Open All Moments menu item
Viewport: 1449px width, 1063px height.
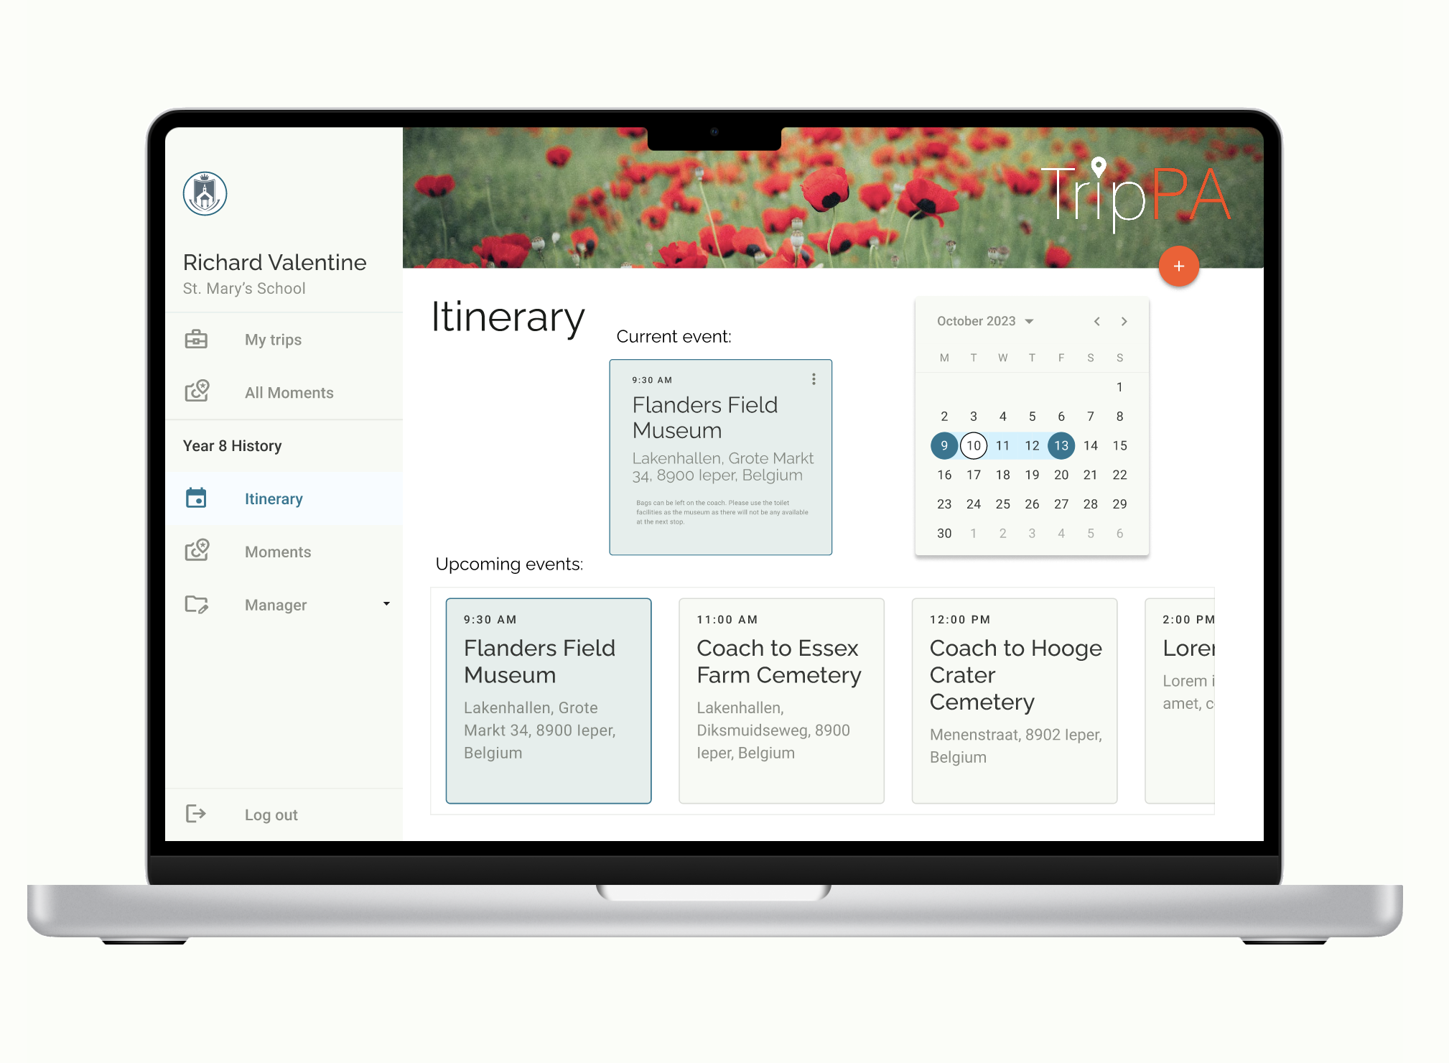coord(289,393)
